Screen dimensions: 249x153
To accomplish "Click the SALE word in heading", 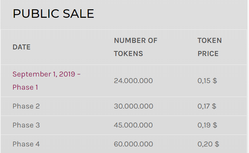I will click(79, 14).
